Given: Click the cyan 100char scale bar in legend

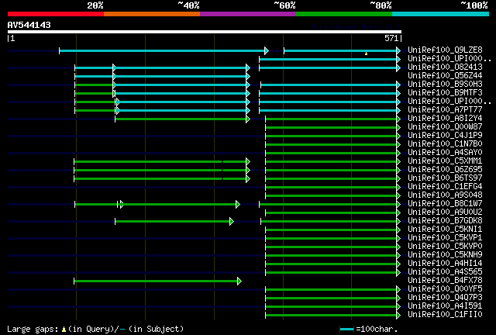Looking at the screenshot, I should coord(346,330).
